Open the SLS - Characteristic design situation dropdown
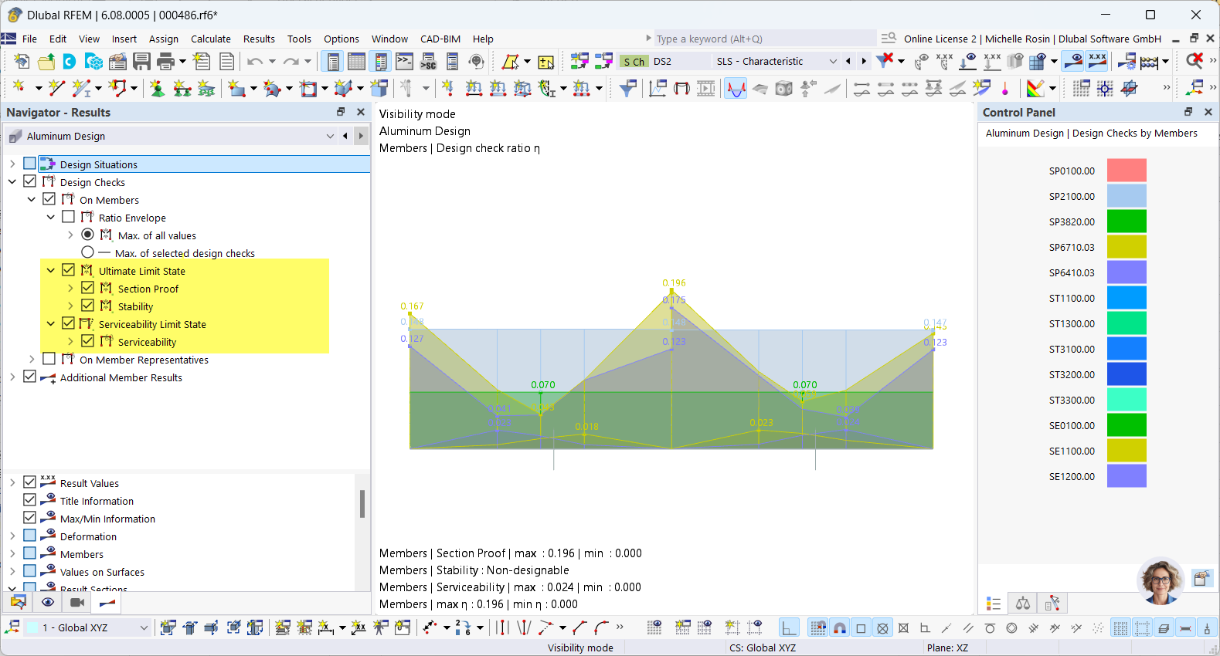 coord(832,61)
